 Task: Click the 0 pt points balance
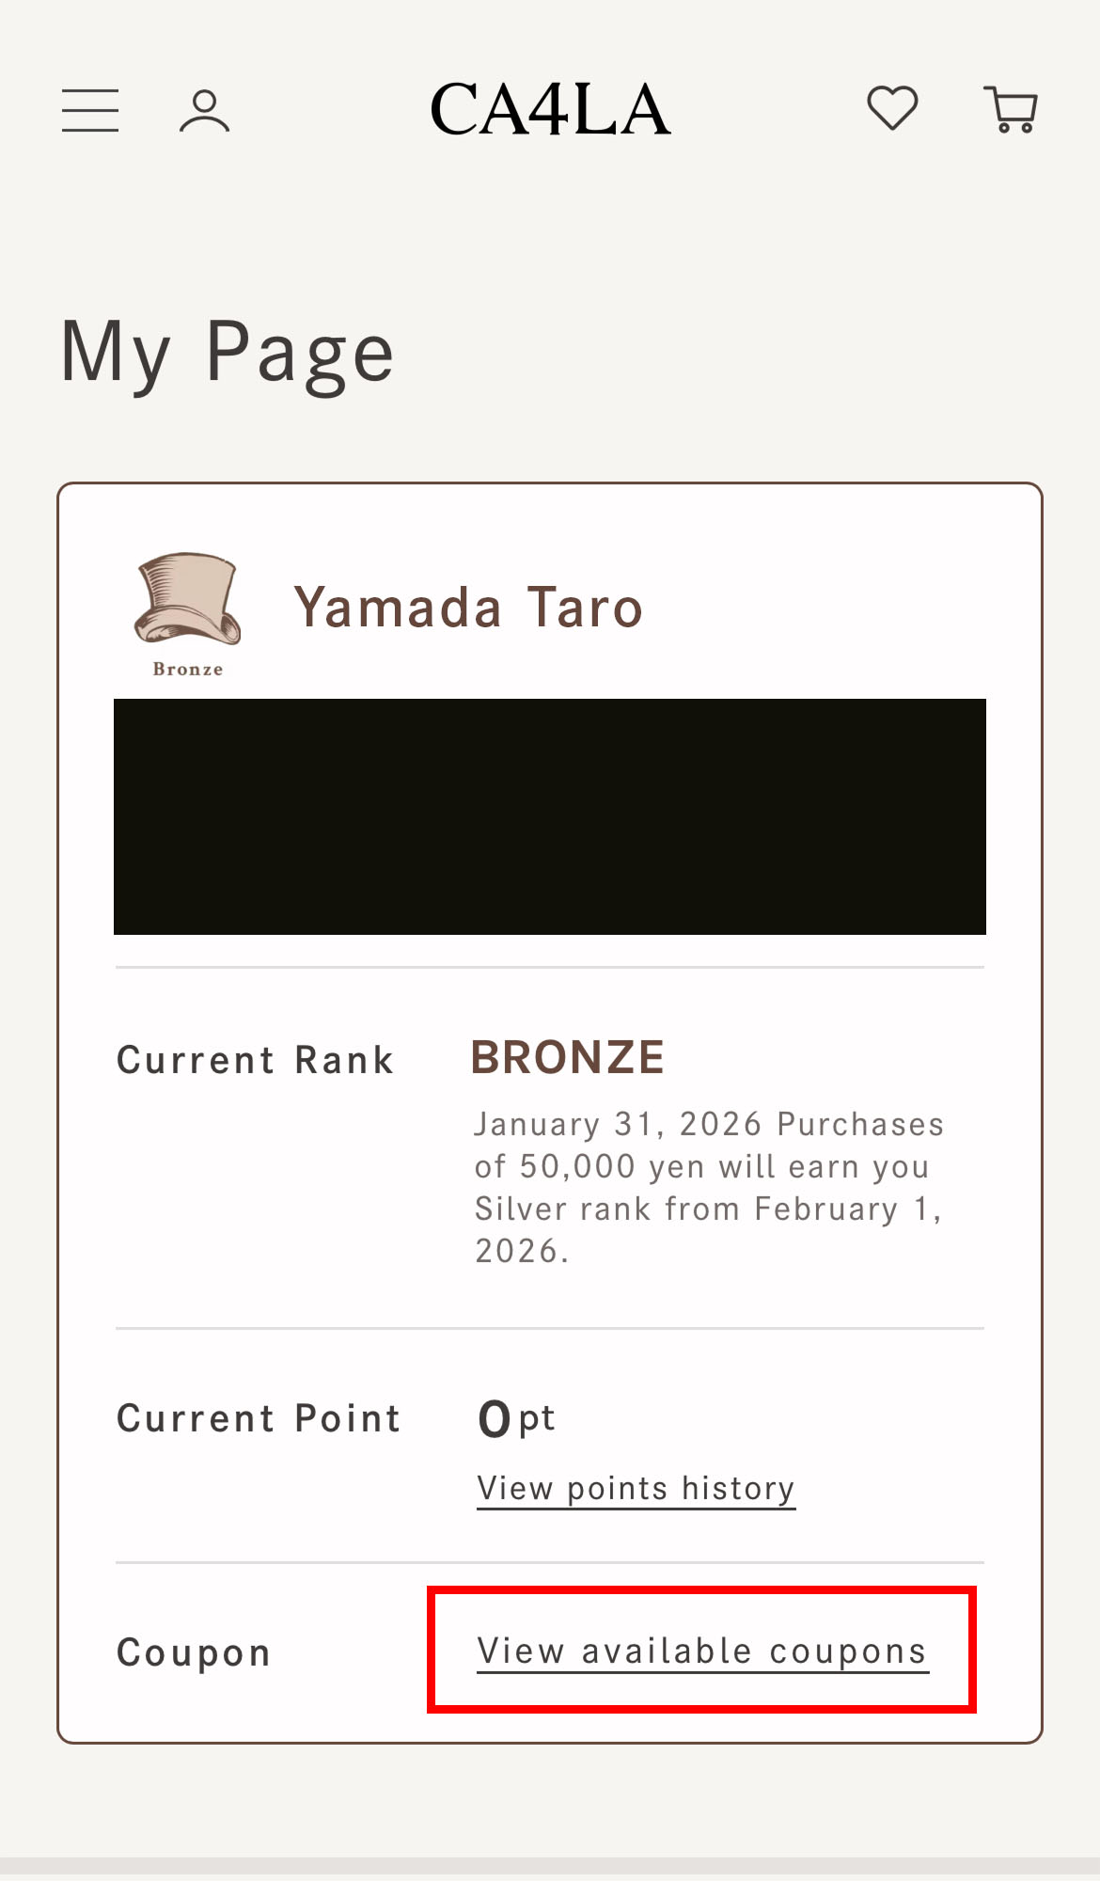(516, 1418)
